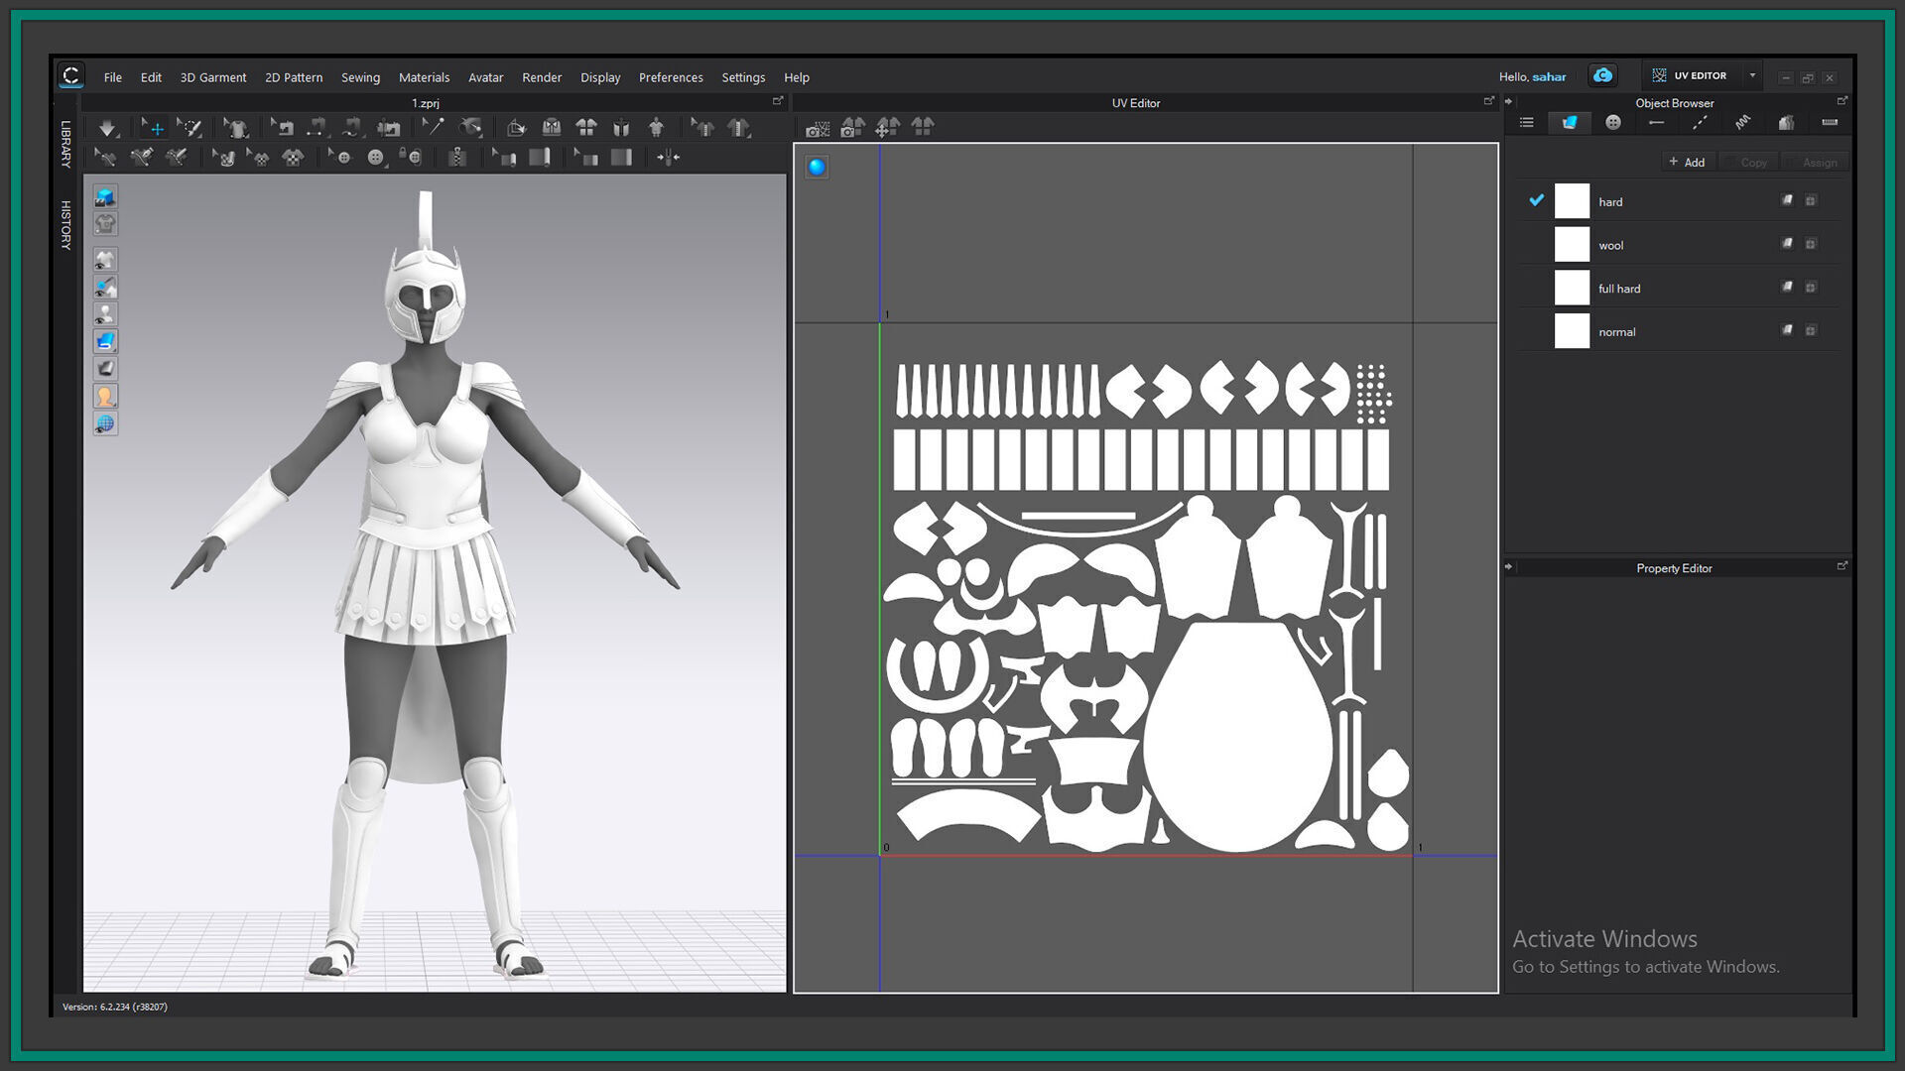This screenshot has width=1905, height=1071.
Task: Click the hard fabric white swatch
Action: click(1572, 201)
